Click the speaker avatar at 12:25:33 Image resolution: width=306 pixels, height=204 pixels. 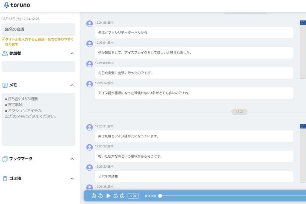90,168
